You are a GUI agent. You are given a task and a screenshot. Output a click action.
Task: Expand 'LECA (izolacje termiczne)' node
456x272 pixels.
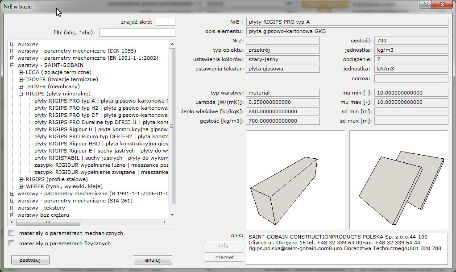pos(21,72)
